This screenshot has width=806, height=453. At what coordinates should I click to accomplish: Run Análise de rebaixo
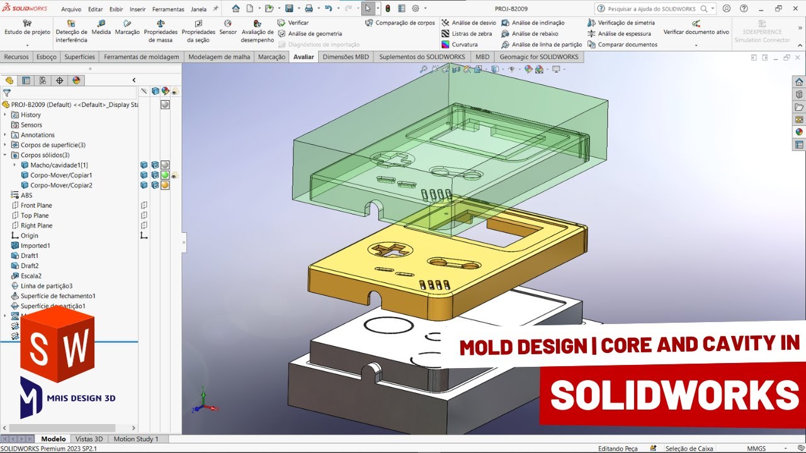tap(530, 33)
